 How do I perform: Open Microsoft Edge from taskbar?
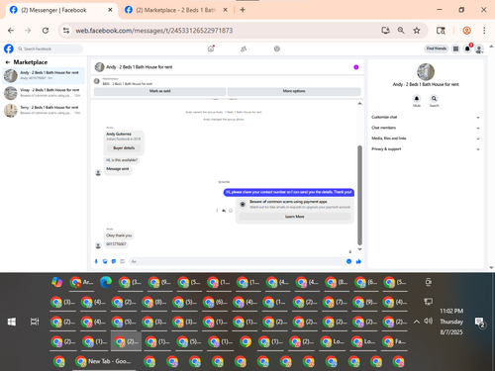tap(106, 282)
